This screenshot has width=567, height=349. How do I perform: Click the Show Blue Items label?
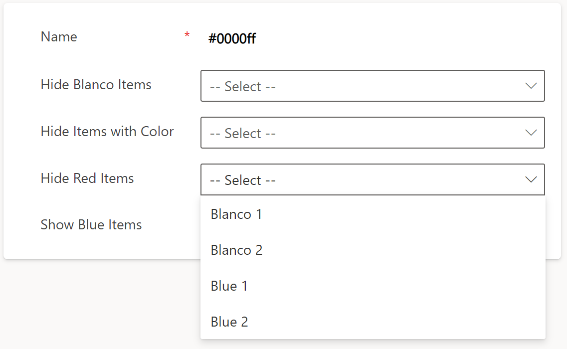coord(91,224)
